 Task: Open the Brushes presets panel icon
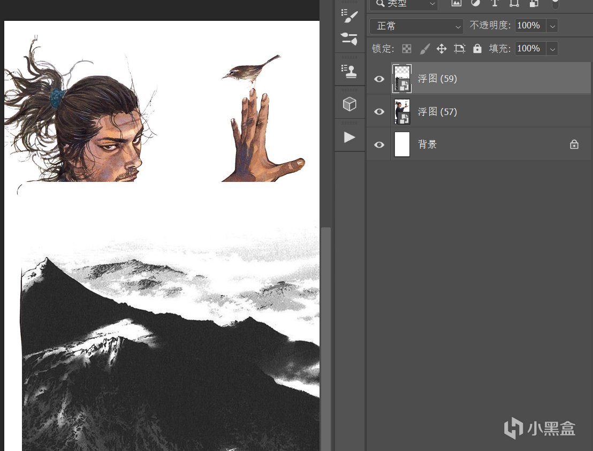click(x=349, y=39)
